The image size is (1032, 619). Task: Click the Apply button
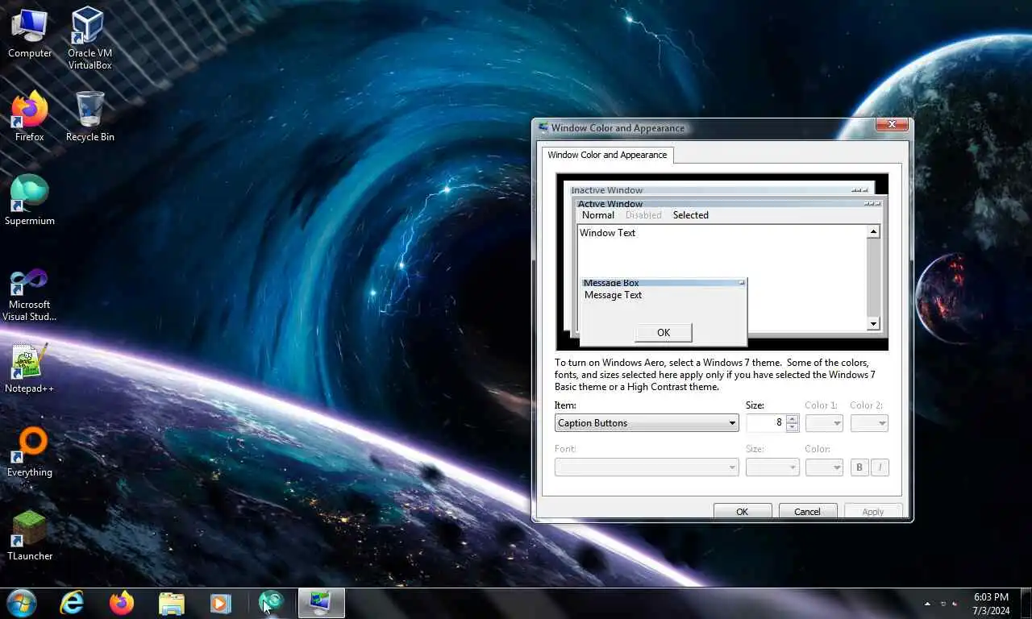tap(873, 512)
